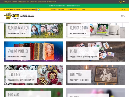129x97 pixels.
Task: Open the Пірографія портрет на дереві banner
Action: [x=95, y=75]
